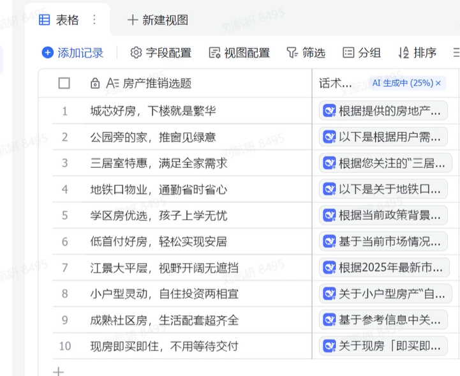Viewport: 460px width, 376px height.
Task: Select cell 城芯好房，下楼就是繁华
Action: [153, 111]
